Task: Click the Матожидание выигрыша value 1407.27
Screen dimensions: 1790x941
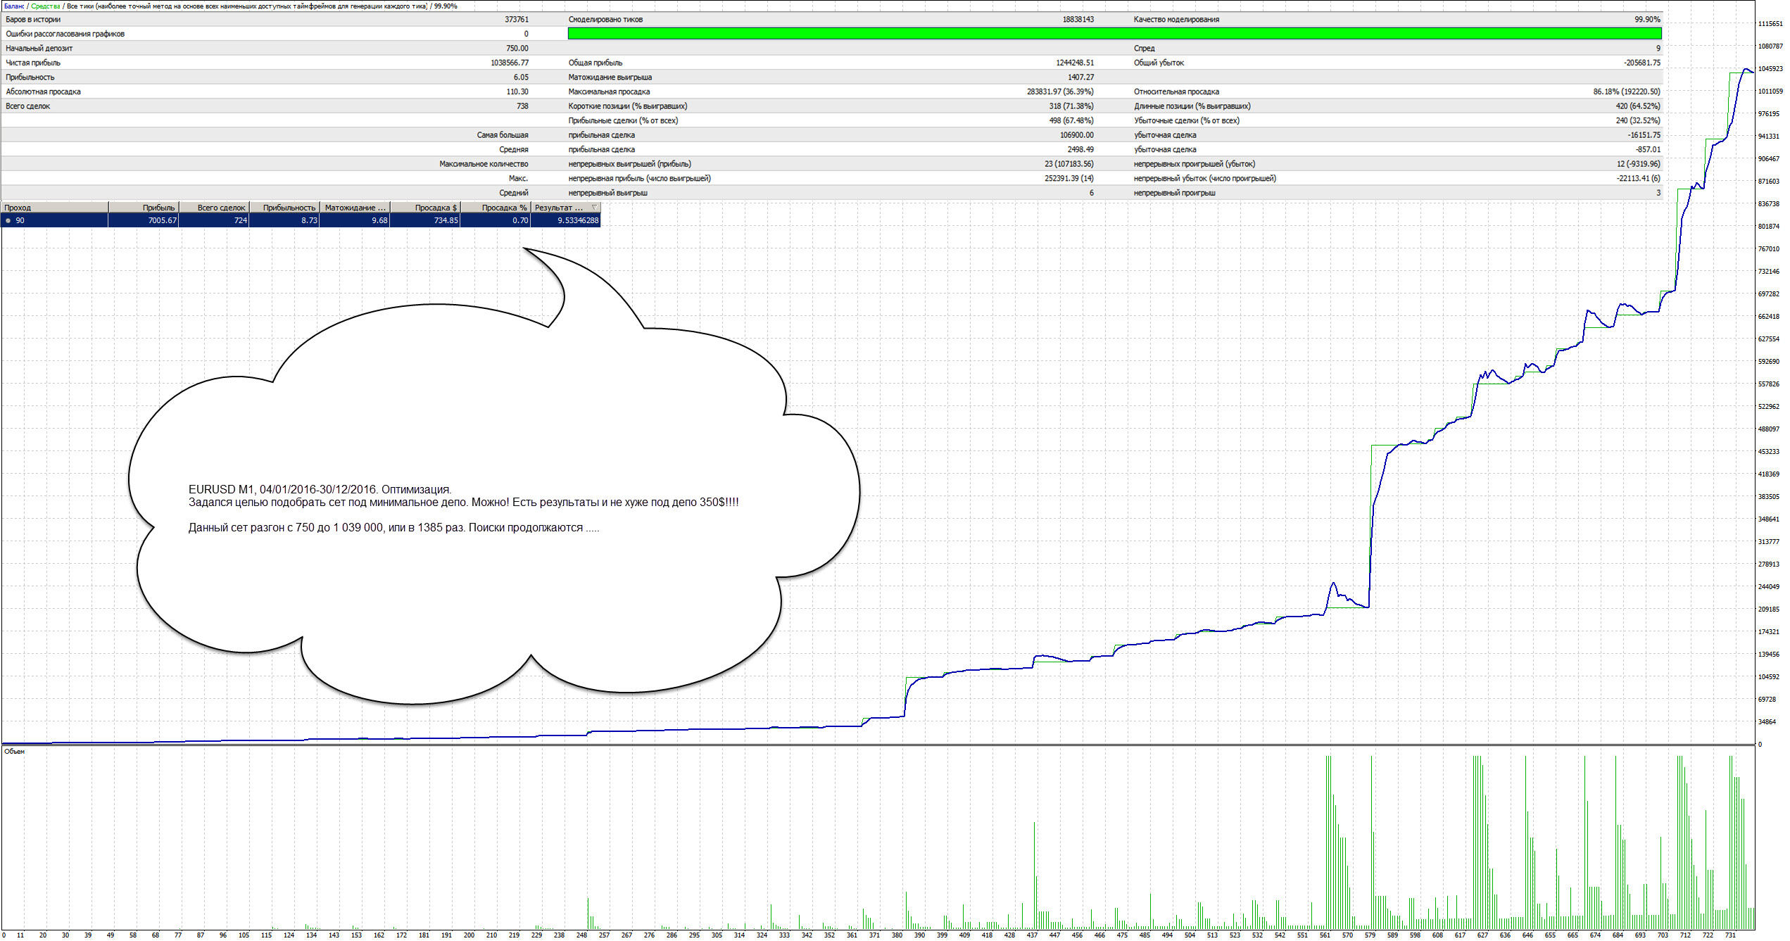Action: point(1080,77)
